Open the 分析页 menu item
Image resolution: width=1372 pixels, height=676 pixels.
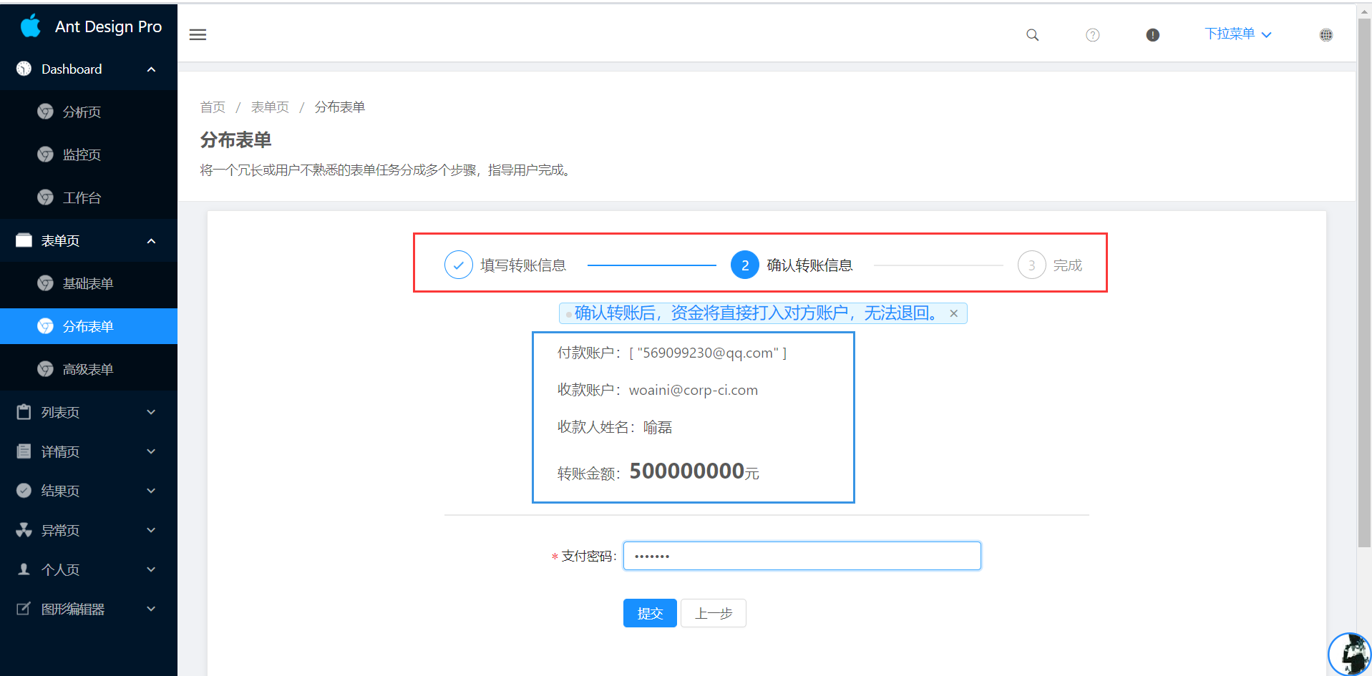coord(89,112)
